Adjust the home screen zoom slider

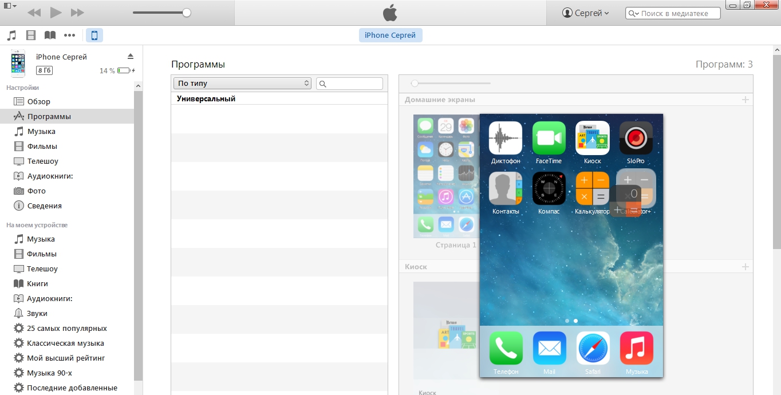(x=415, y=83)
